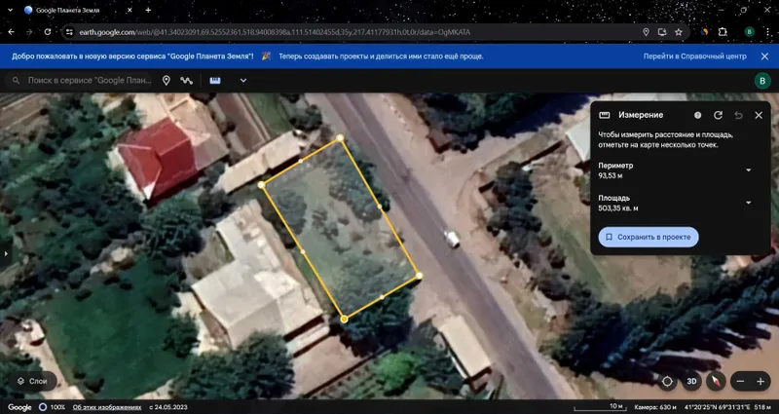Expand the chevron next to the ruler tool
The height and width of the screenshot is (414, 779).
tap(243, 81)
